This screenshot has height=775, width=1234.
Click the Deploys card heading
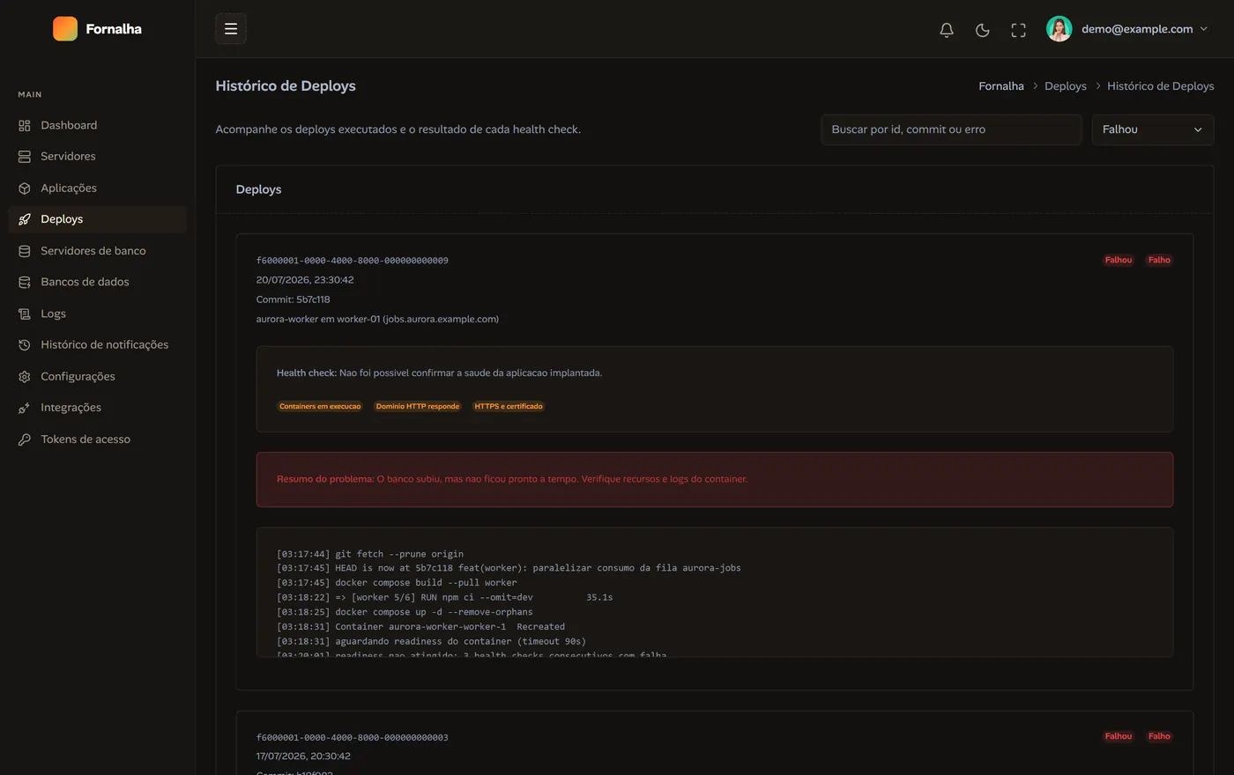click(x=259, y=189)
